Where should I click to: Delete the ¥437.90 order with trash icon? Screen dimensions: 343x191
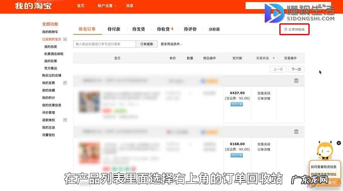tap(296, 81)
